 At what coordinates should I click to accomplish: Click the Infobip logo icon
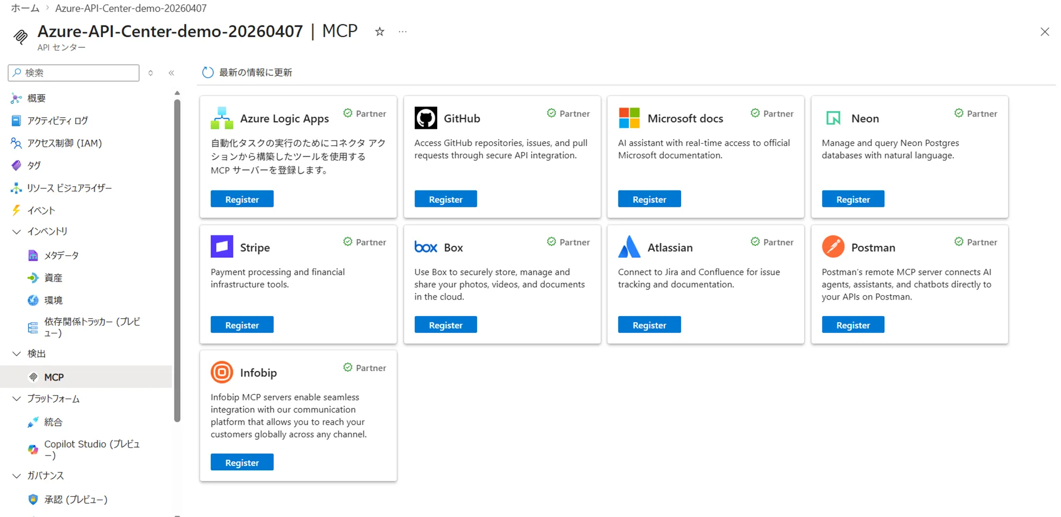pos(222,372)
